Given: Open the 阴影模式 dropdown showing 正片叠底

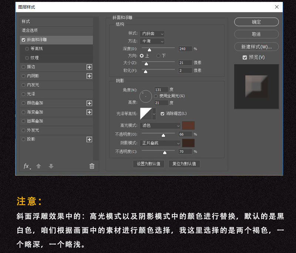Looking at the screenshot, I should click(160, 143).
